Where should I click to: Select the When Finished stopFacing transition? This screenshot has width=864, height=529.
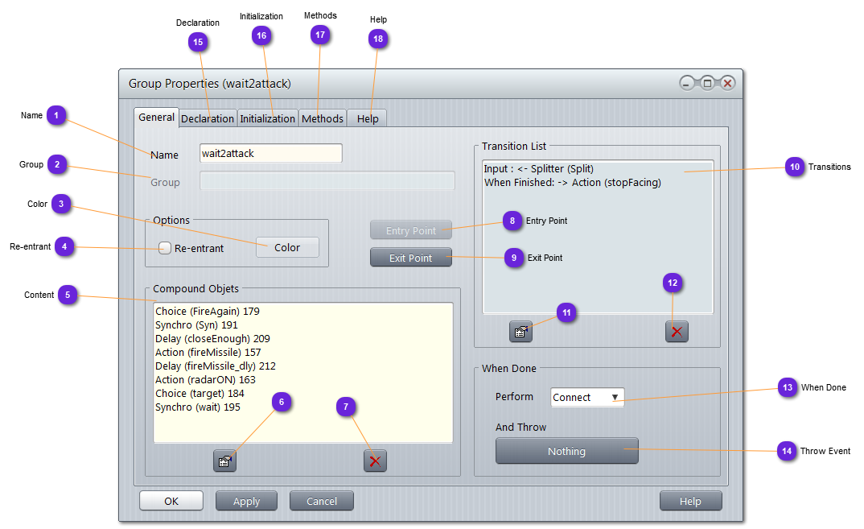coord(572,183)
